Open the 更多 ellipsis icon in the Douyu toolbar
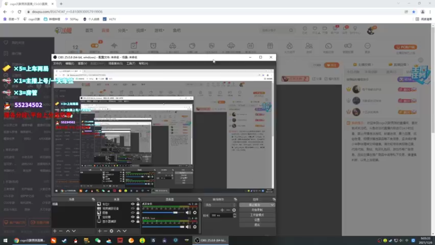435x245 pixels. tap(368, 46)
